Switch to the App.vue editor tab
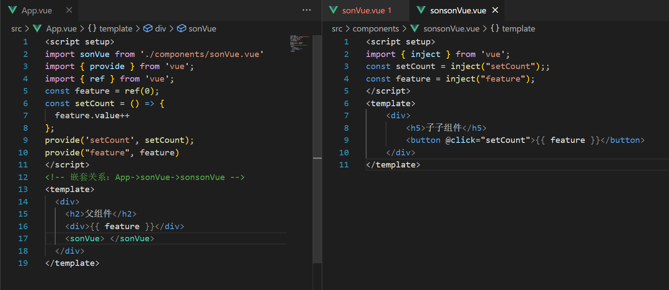669x290 pixels. pos(37,10)
